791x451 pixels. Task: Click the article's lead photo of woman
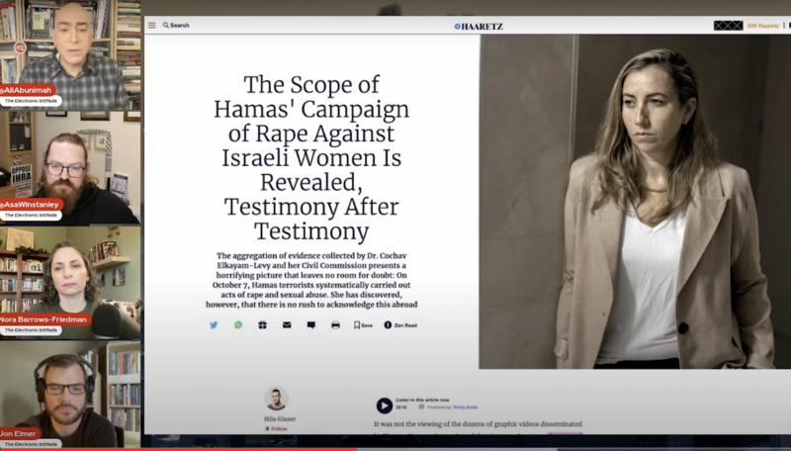click(633, 202)
